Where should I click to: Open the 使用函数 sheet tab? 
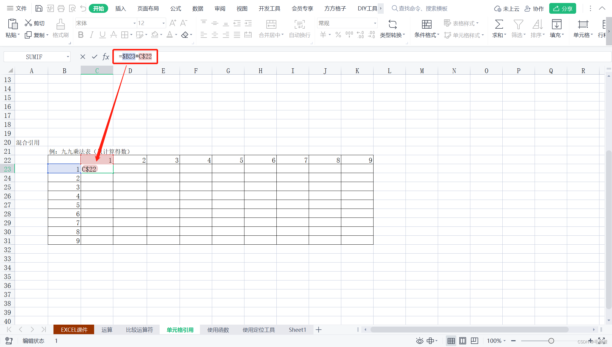[x=218, y=330]
